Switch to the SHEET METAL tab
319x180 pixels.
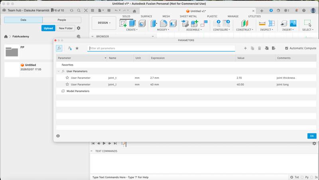[x=188, y=16]
